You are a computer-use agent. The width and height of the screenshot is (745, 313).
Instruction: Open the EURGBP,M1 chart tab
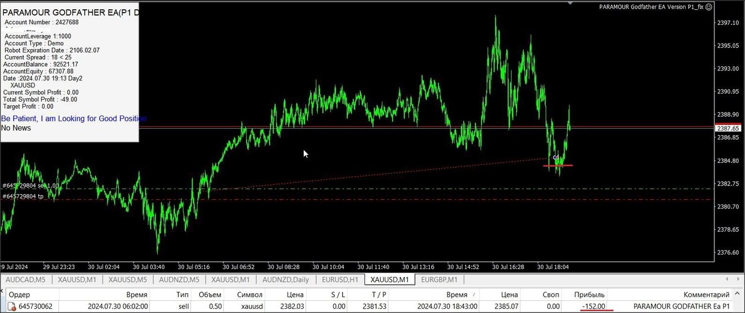pyautogui.click(x=439, y=280)
